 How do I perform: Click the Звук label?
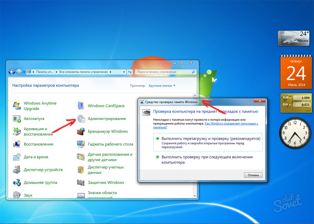click(x=28, y=195)
